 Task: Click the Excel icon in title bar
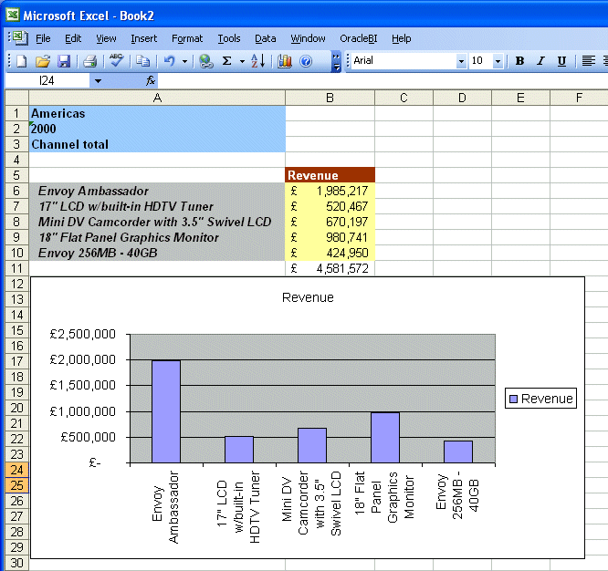coord(13,16)
